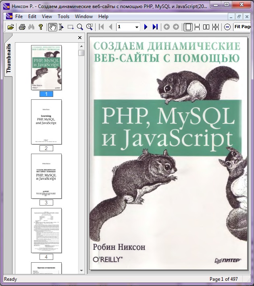Screen dimensions: 254x286
Task: Open the page number dropdown arrow
Action: (137, 27)
